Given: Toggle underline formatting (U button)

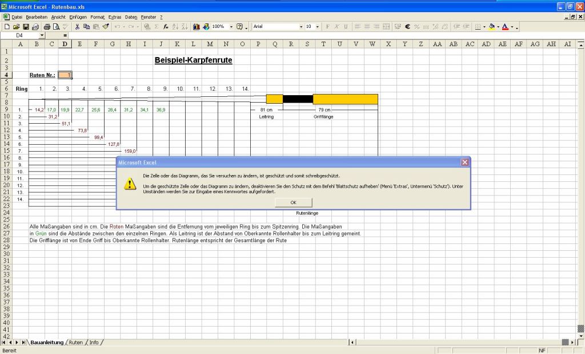Looking at the screenshot, I should [x=346, y=27].
